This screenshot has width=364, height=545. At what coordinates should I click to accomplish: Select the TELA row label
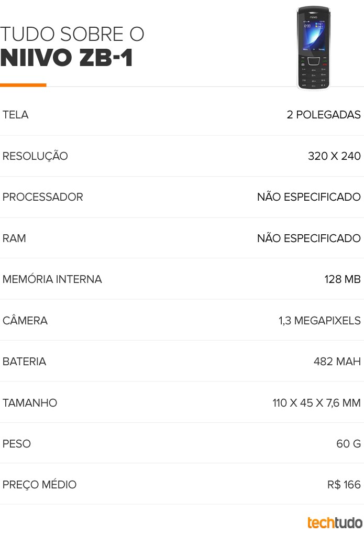[15, 115]
